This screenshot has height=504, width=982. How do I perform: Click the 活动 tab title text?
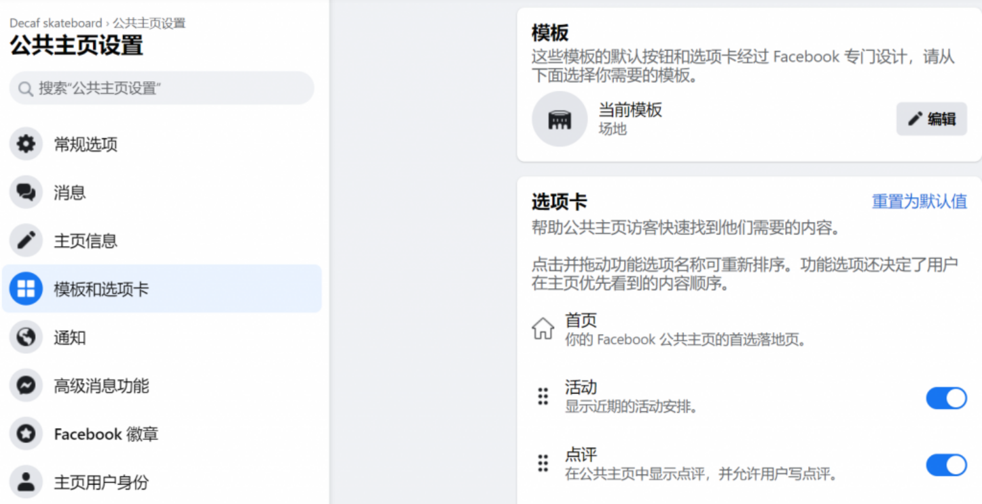coord(581,387)
